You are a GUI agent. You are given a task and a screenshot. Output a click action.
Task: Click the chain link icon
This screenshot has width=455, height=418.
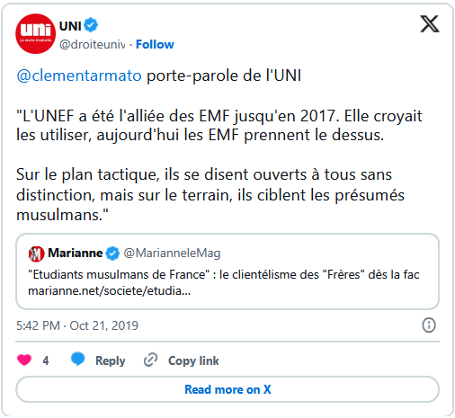(x=150, y=360)
